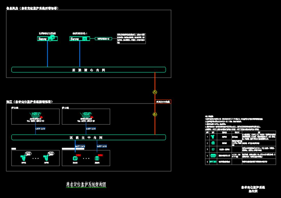Click the underlined 患者定位监护系统架构图 title
This screenshot has height=198, width=281.
point(85,184)
